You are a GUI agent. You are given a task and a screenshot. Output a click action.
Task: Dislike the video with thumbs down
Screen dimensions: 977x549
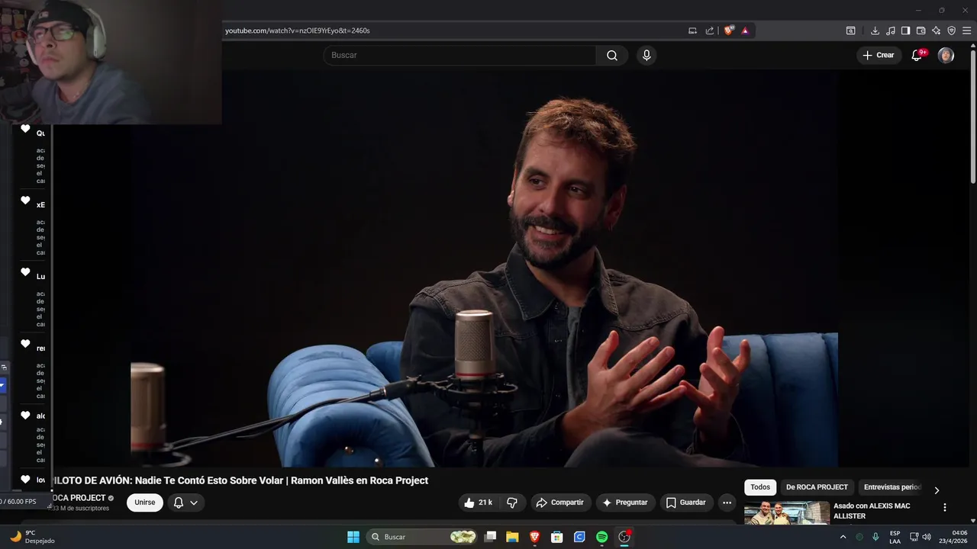coord(512,502)
